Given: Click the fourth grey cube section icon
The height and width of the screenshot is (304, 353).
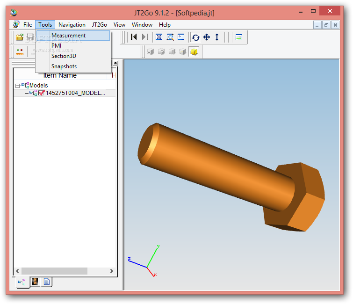Looking at the screenshot, I should pyautogui.click(x=183, y=52).
